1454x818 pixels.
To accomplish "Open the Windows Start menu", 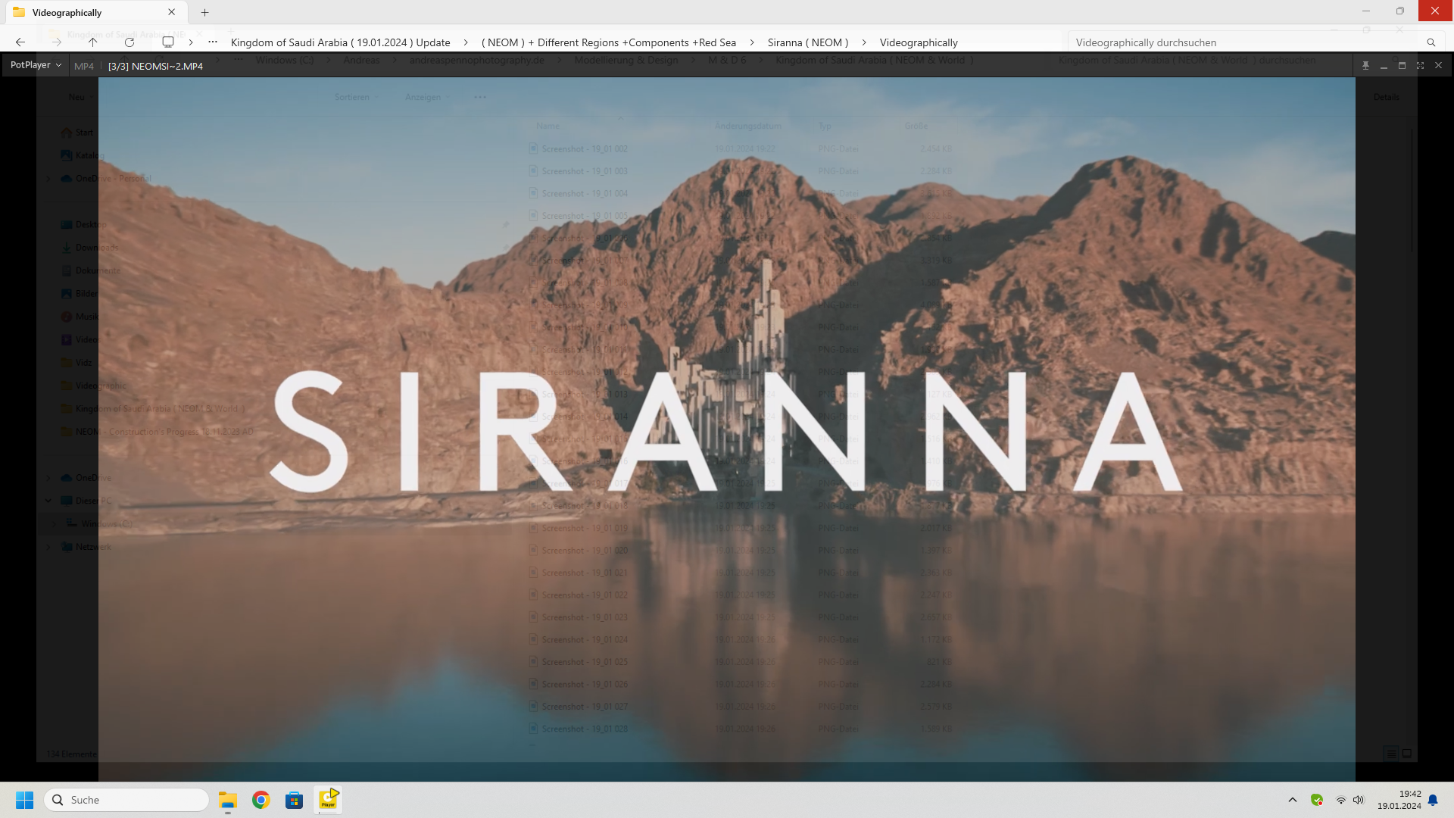I will click(x=25, y=800).
